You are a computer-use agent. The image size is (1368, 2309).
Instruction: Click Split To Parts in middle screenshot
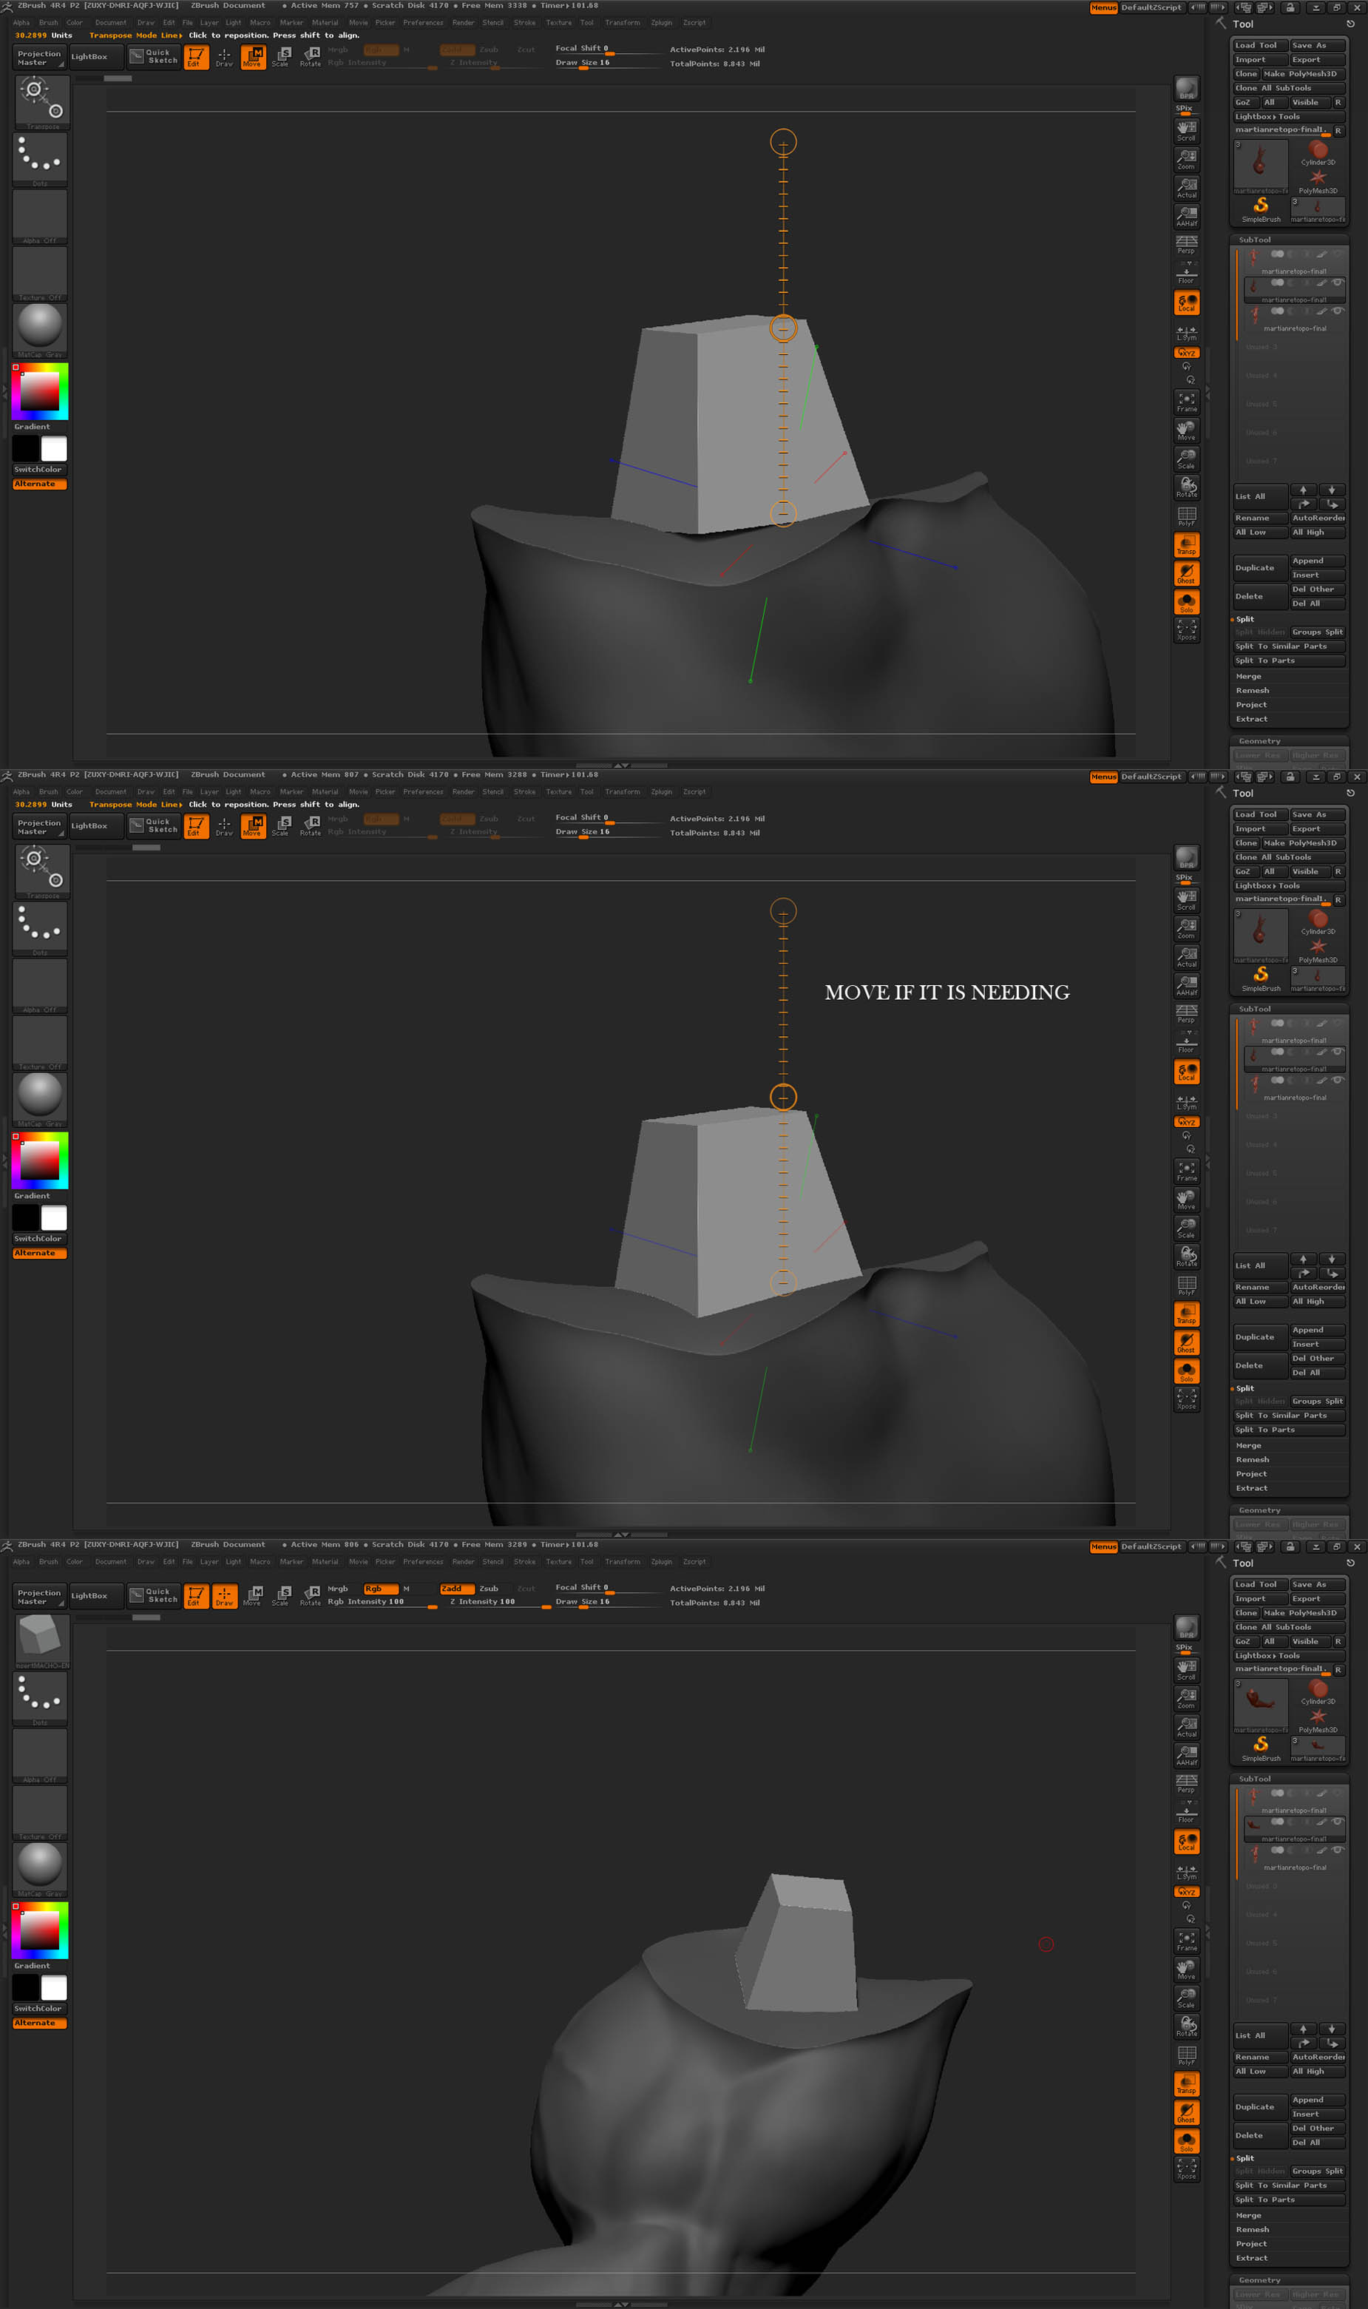pyautogui.click(x=1289, y=1430)
